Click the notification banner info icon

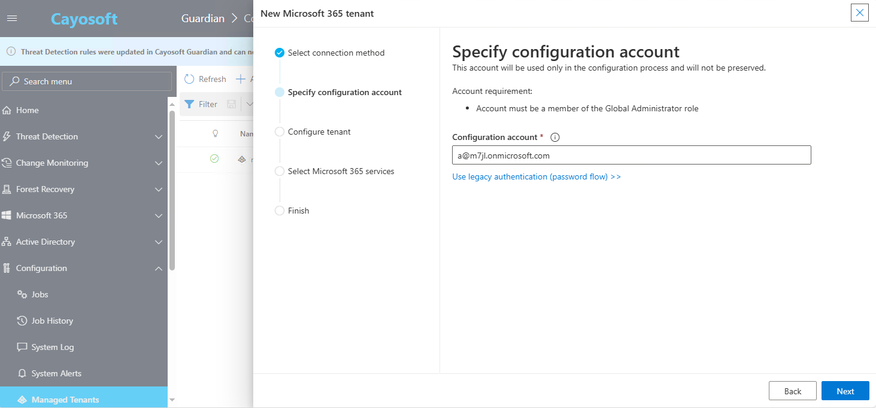coord(11,52)
